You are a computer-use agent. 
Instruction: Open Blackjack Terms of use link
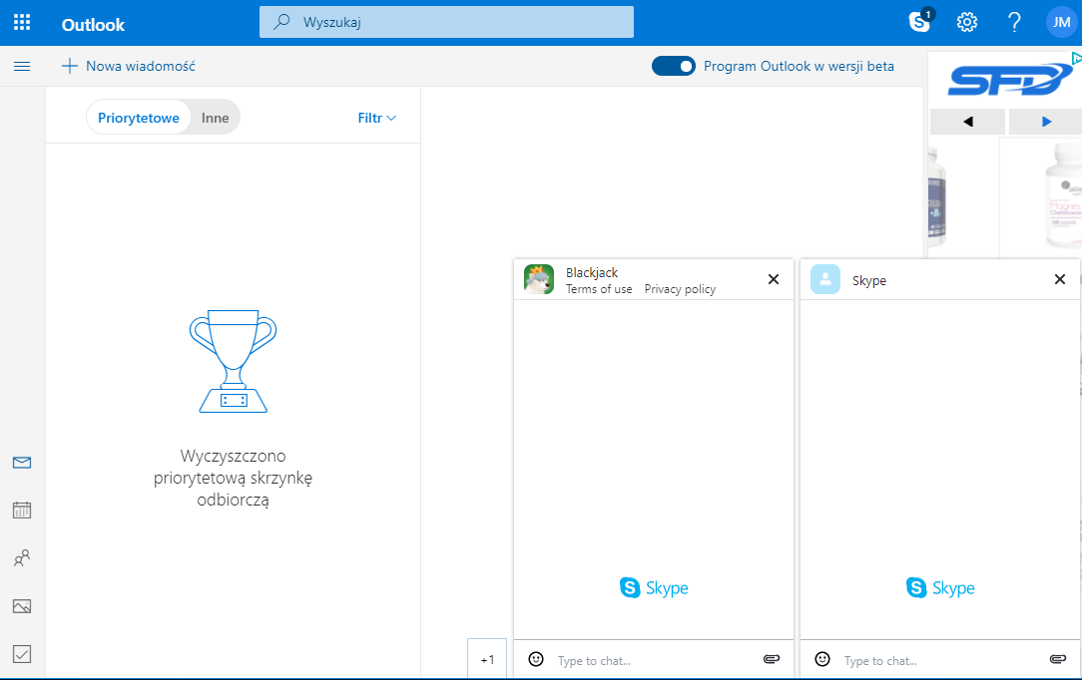599,289
